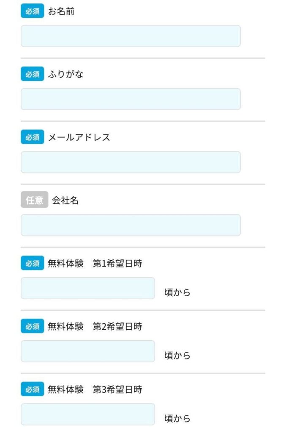
Task: Click the gray 任意 badge beside 会社名
Action: pos(34,200)
